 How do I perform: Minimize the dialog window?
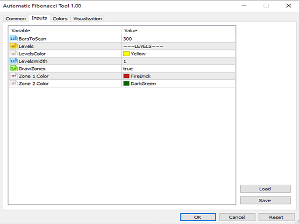pos(244,6)
